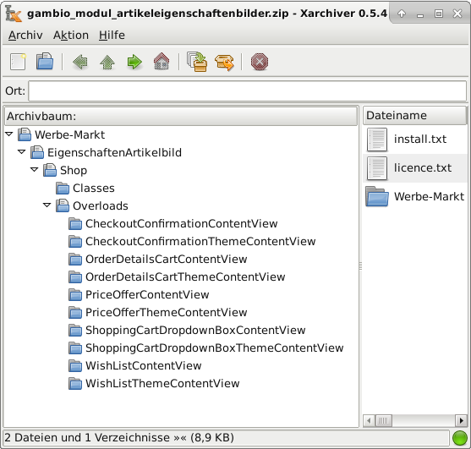Collapse the EigenschaftenArtikelbild tree node
The width and height of the screenshot is (471, 449).
coord(22,152)
